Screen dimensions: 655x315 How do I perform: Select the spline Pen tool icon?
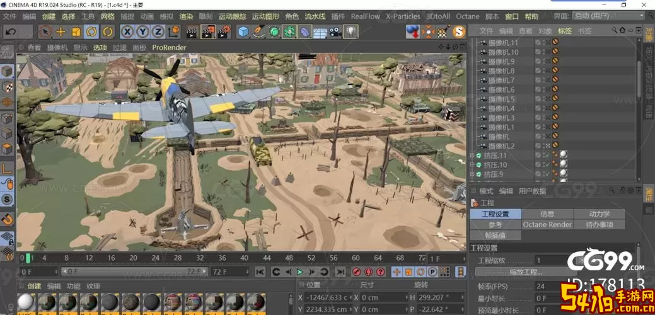coord(259,31)
